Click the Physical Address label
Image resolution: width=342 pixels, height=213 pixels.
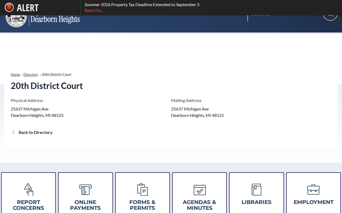pyautogui.click(x=27, y=100)
